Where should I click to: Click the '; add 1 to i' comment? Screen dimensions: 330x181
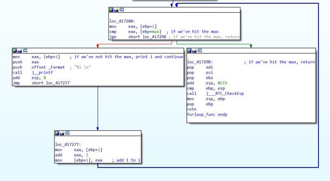click(126, 160)
